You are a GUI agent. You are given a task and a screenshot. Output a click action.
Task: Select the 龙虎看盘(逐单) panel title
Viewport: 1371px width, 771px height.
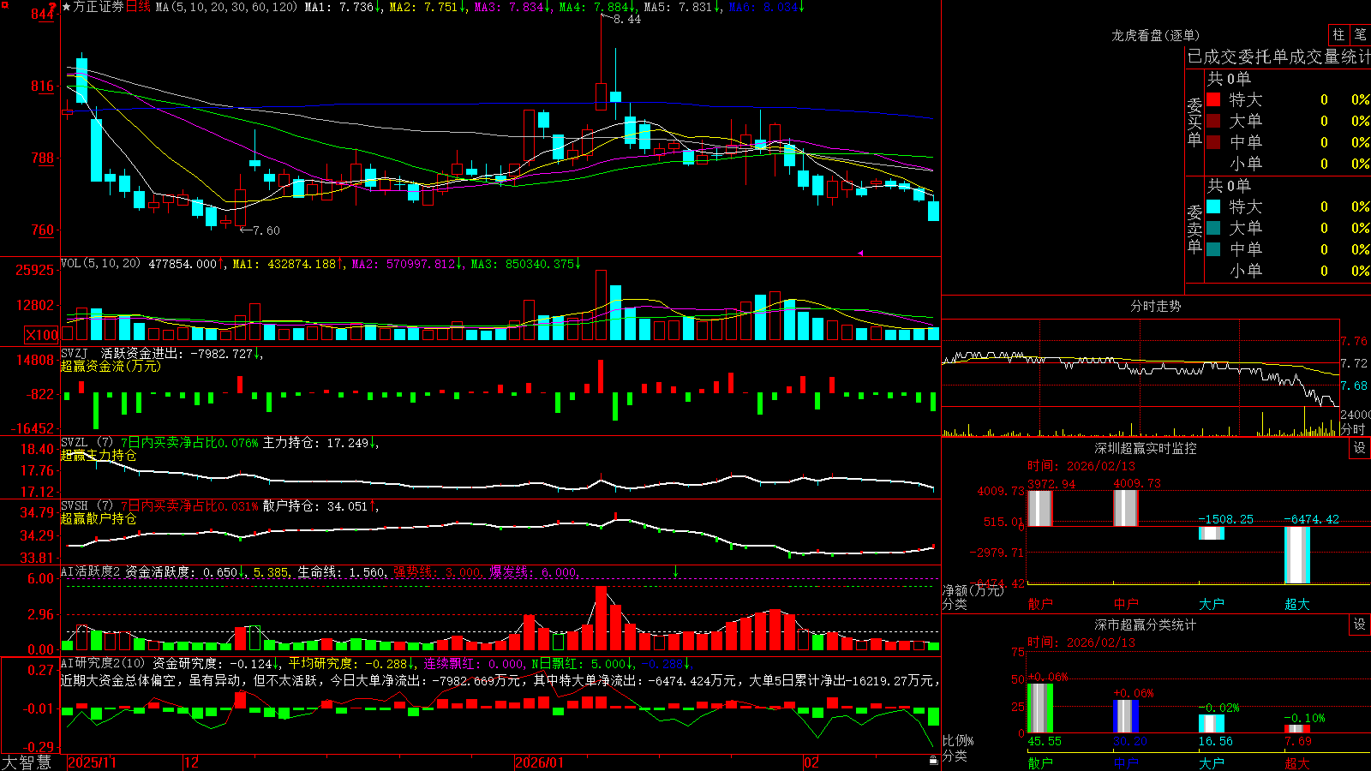point(1155,35)
